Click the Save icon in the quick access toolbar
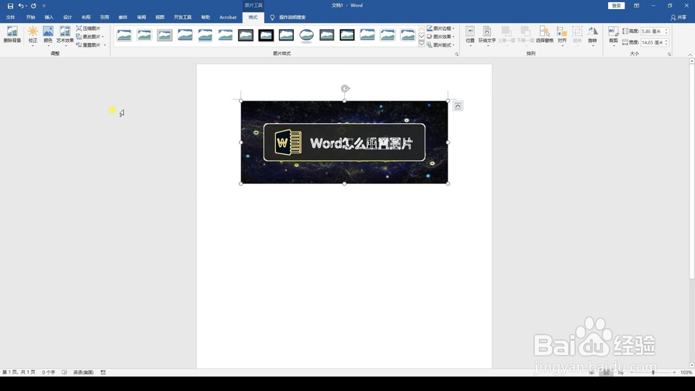Screen dimensions: 695x391 10,6
